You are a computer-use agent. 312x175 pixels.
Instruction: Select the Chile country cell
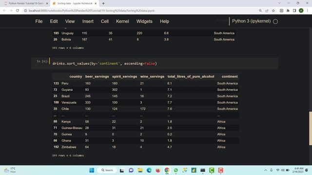pyautogui.click(x=65, y=109)
